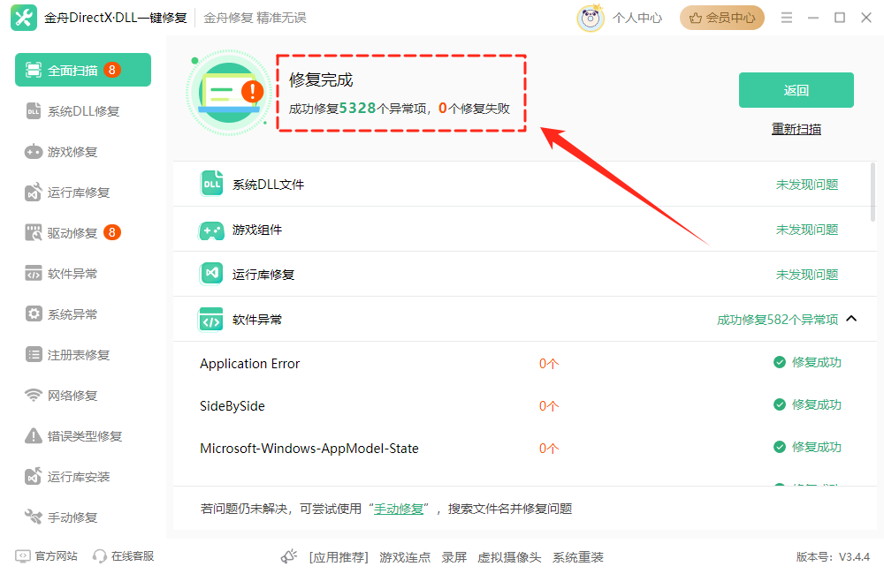The height and width of the screenshot is (574, 884).
Task: Select 系统DLL修复 in the sidebar
Action: coord(82,110)
